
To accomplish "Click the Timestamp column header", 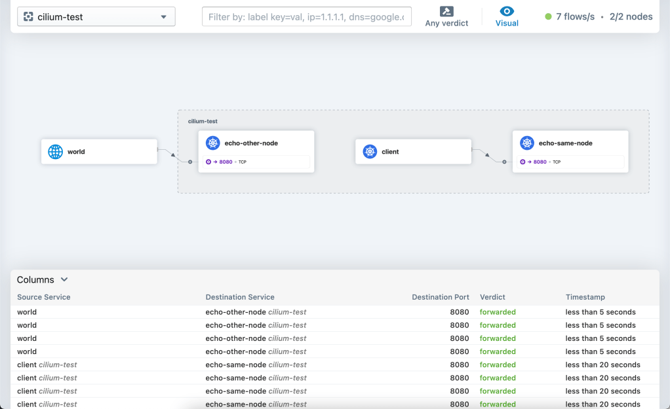I will pyautogui.click(x=585, y=297).
